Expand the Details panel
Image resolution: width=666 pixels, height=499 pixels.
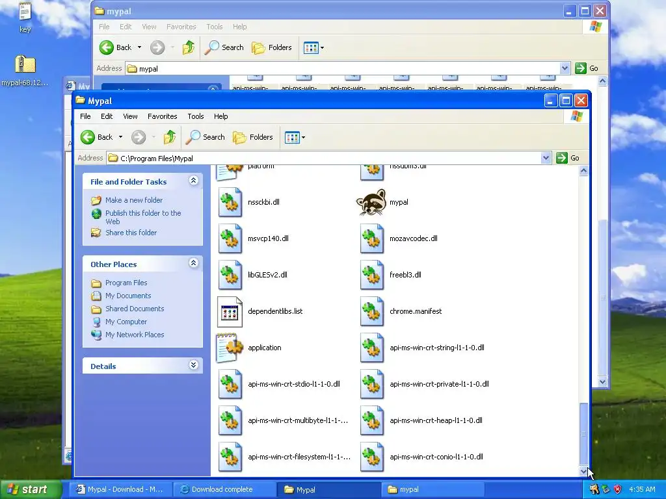[193, 365]
